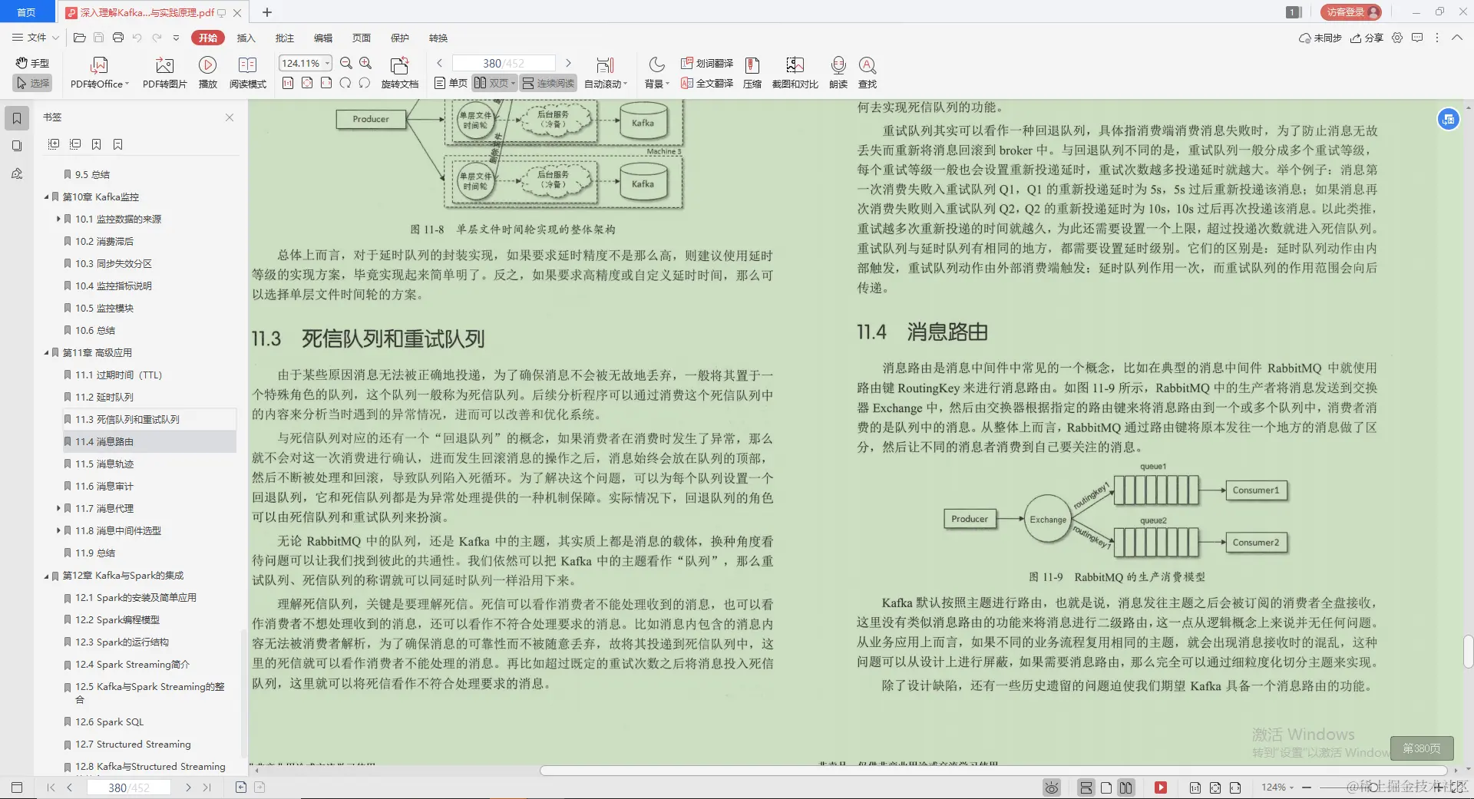Screen dimensions: 1474x799
Task: Click the page number field showing 380
Action: (x=491, y=62)
